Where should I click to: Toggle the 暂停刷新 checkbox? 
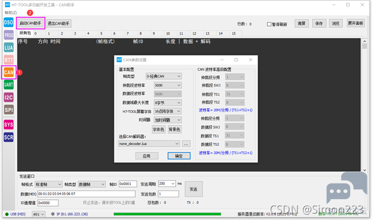(269, 24)
